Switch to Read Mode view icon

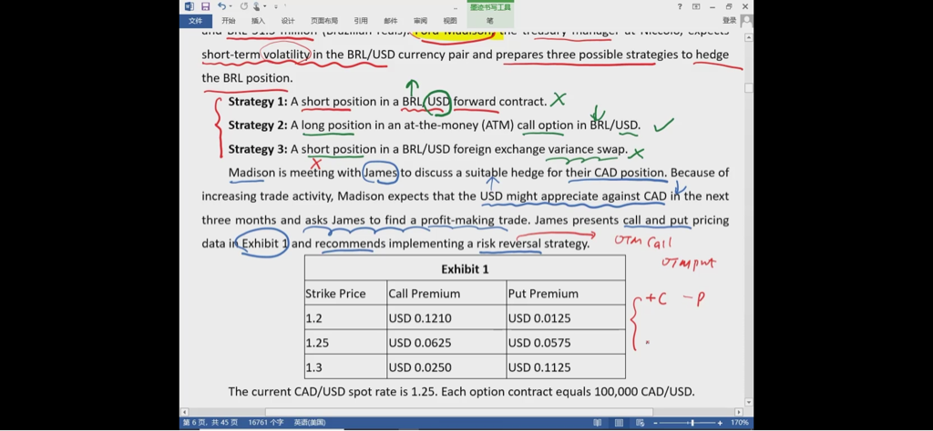(597, 423)
